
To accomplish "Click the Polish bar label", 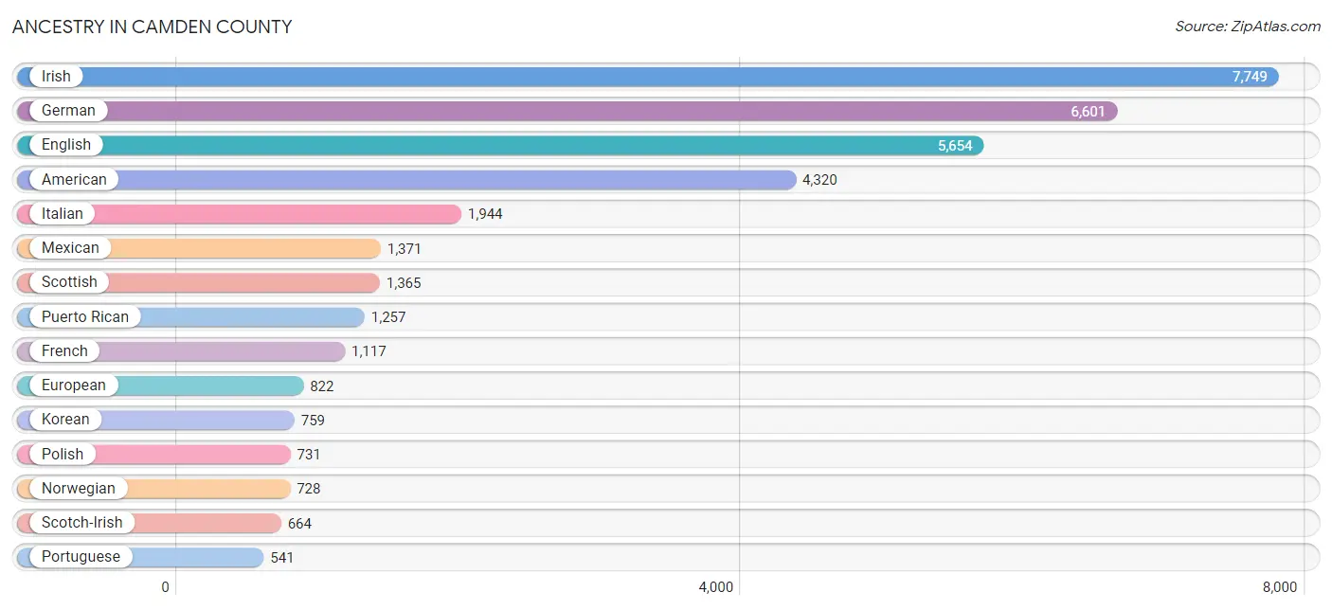I will pyautogui.click(x=63, y=455).
